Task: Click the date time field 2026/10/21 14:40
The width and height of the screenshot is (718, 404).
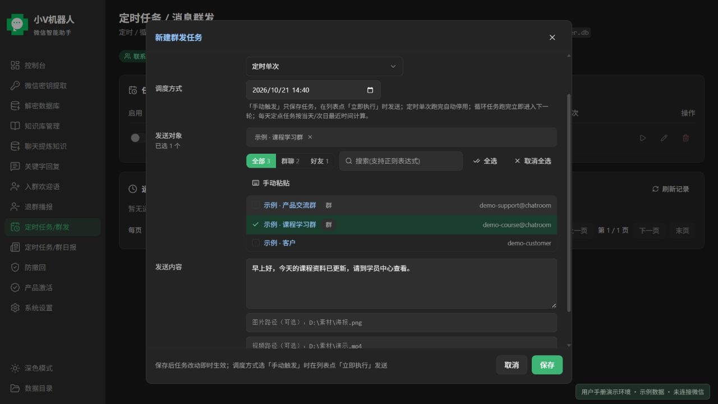Action: 313,90
